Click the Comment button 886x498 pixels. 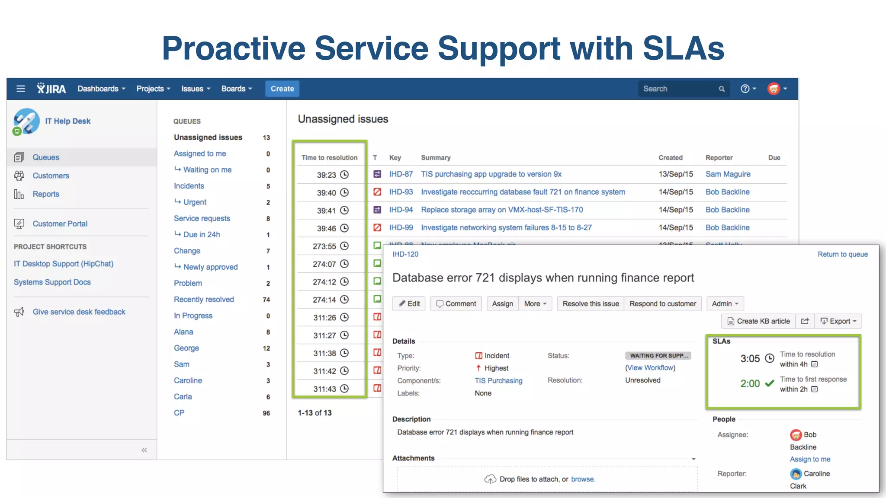456,304
